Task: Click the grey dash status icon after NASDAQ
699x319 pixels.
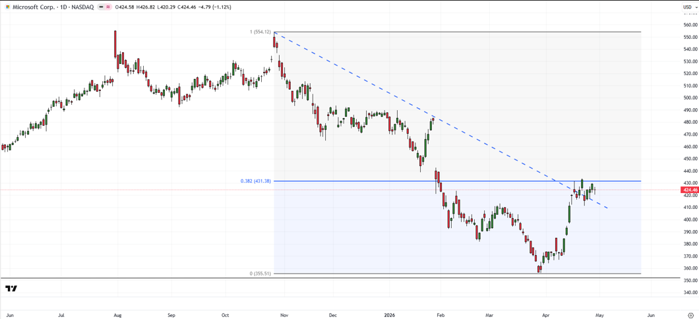Action: point(102,7)
